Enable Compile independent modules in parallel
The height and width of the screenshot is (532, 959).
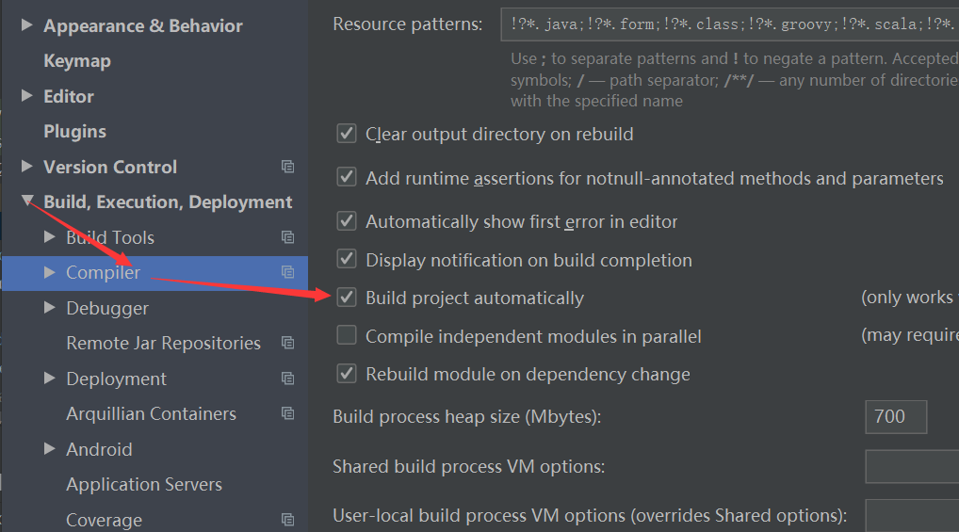click(347, 335)
